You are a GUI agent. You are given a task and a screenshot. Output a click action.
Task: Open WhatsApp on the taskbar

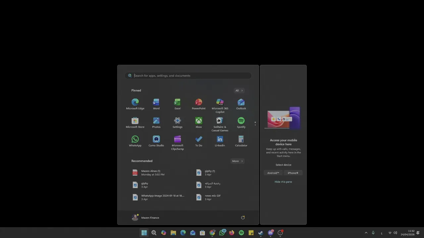pyautogui.click(x=222, y=233)
